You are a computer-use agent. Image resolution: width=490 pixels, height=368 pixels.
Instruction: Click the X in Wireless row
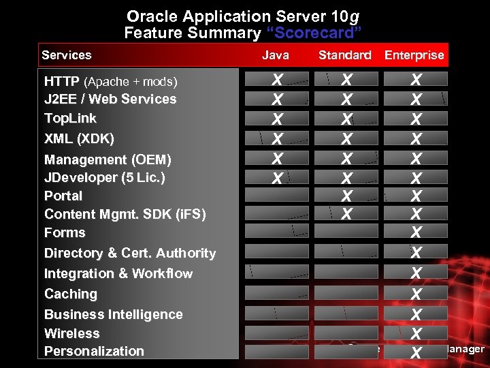coord(416,333)
